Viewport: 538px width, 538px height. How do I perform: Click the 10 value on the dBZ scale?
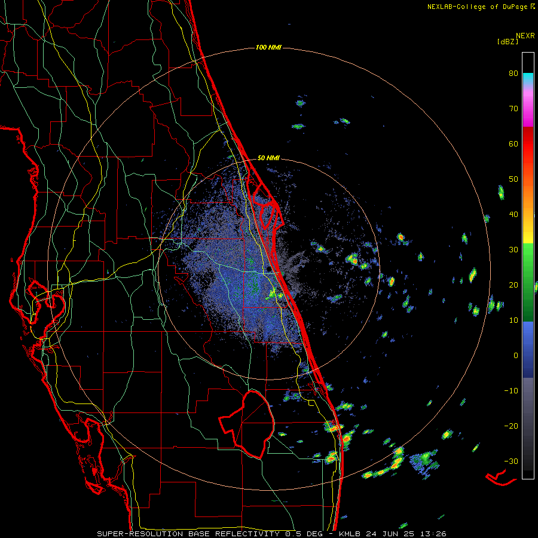[x=513, y=320]
